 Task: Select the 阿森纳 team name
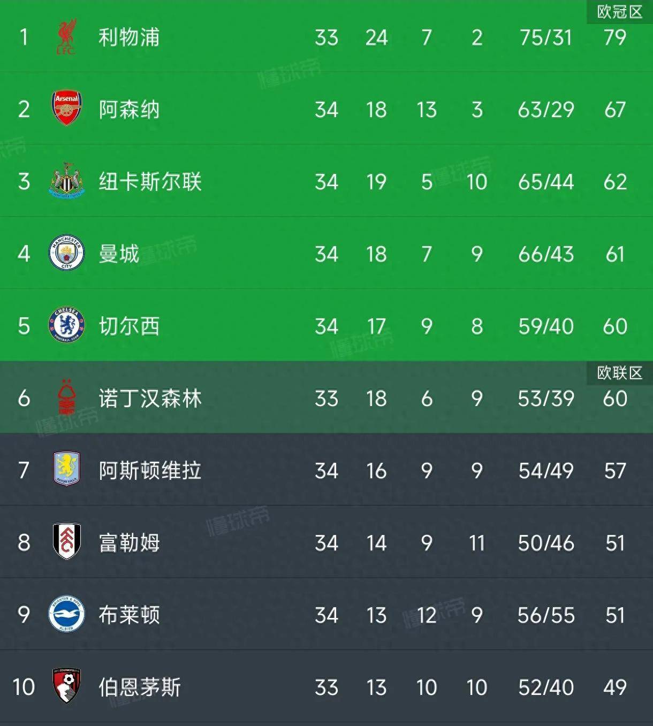[129, 109]
